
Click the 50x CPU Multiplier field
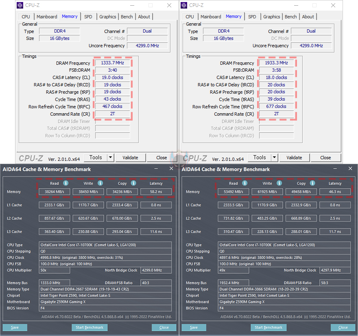pyautogui.click(x=55, y=270)
